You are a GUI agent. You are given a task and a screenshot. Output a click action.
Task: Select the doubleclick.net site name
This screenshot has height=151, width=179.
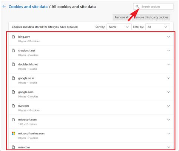coord(28,64)
